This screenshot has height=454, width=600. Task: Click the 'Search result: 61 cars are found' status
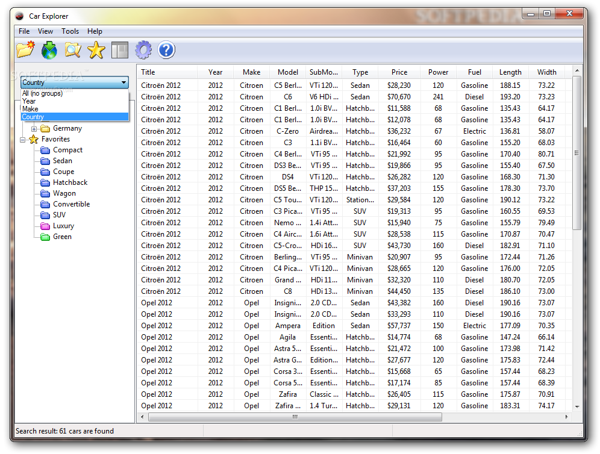[x=64, y=431]
